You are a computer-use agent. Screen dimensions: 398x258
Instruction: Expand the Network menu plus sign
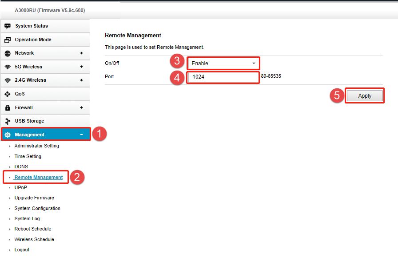[x=81, y=53]
